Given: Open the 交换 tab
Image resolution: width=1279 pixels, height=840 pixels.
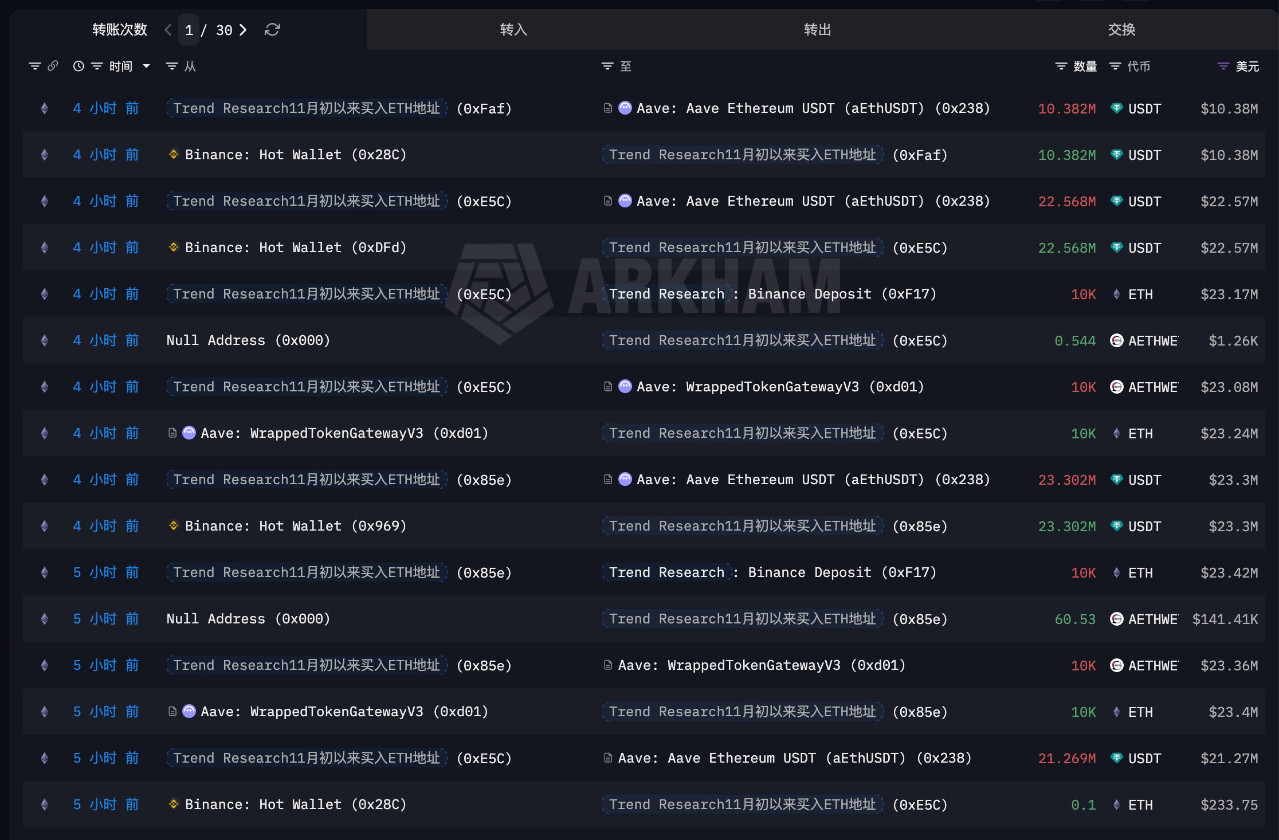Looking at the screenshot, I should (x=1121, y=30).
